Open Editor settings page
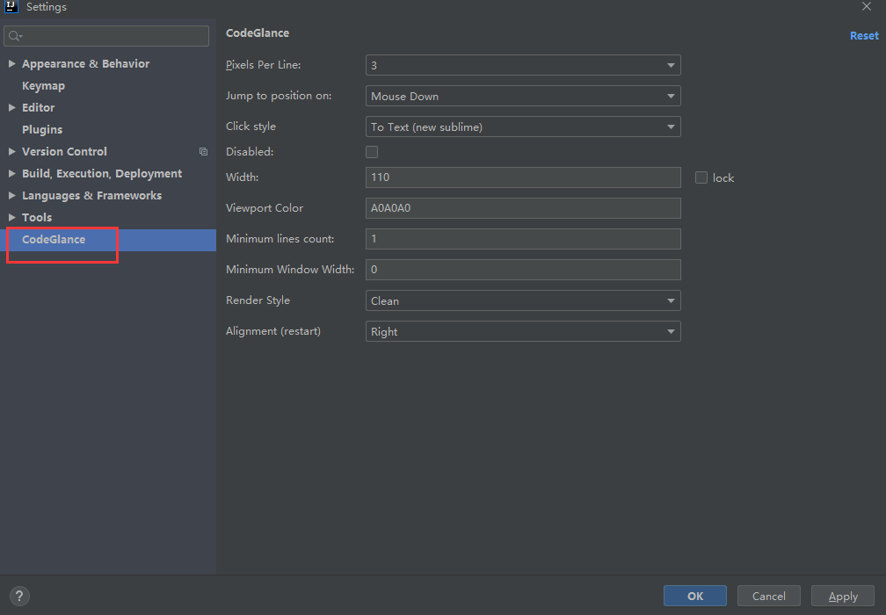The width and height of the screenshot is (886, 615). [x=39, y=107]
